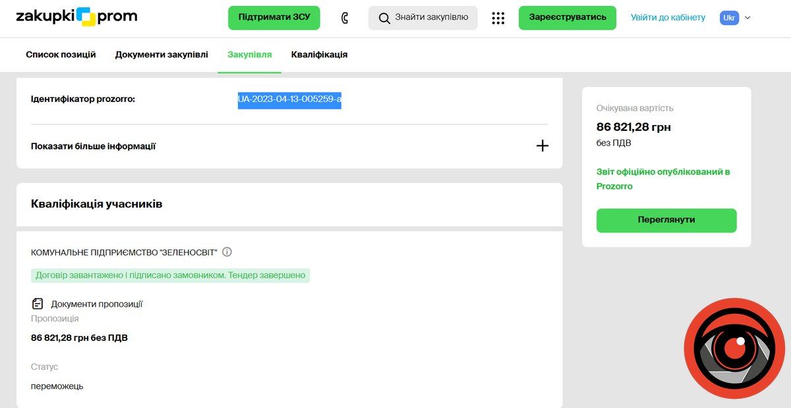
Task: Click the Зареєструватись button
Action: (567, 18)
